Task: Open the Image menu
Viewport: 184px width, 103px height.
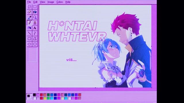Action: (x=51, y=2)
